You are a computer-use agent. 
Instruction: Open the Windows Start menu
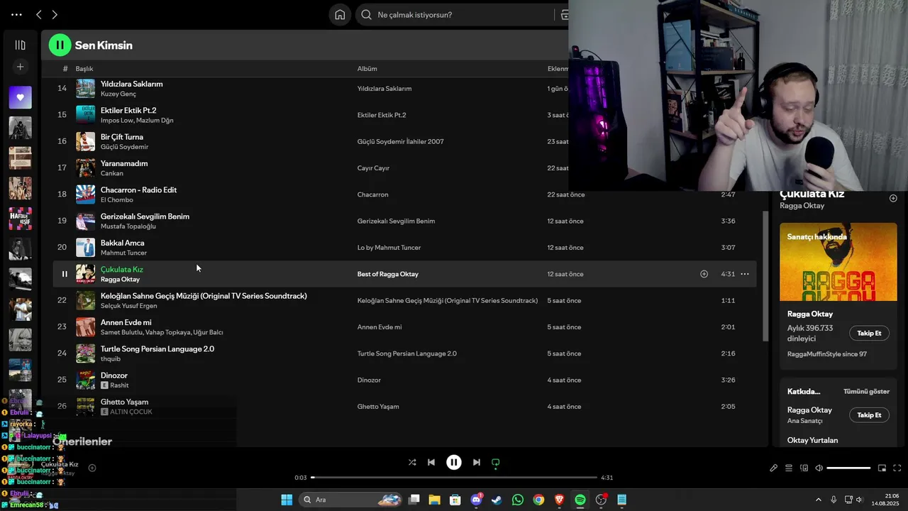(287, 500)
